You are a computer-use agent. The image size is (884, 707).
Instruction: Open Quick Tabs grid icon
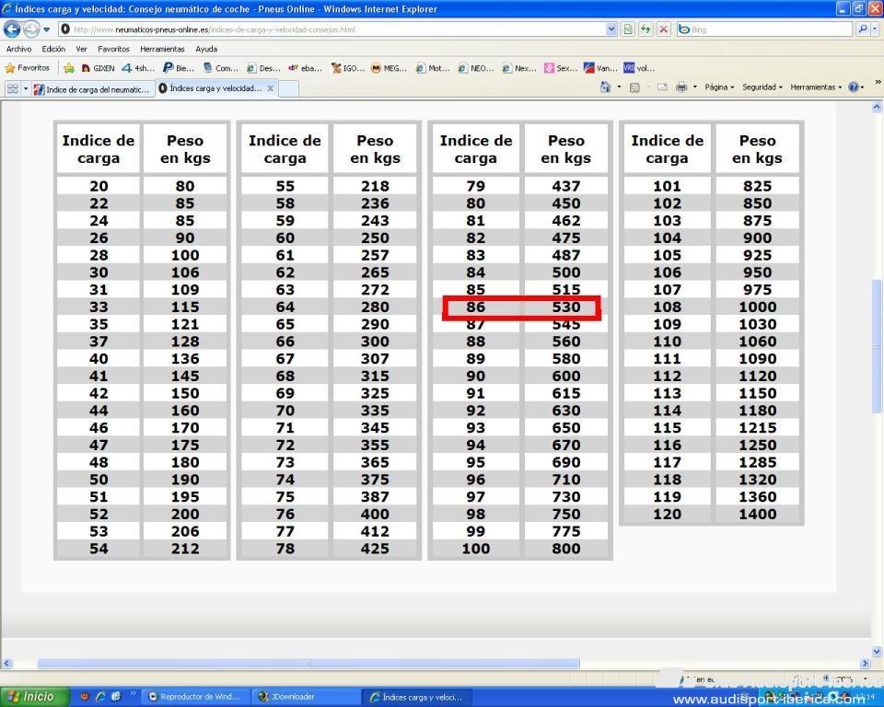pos(13,88)
